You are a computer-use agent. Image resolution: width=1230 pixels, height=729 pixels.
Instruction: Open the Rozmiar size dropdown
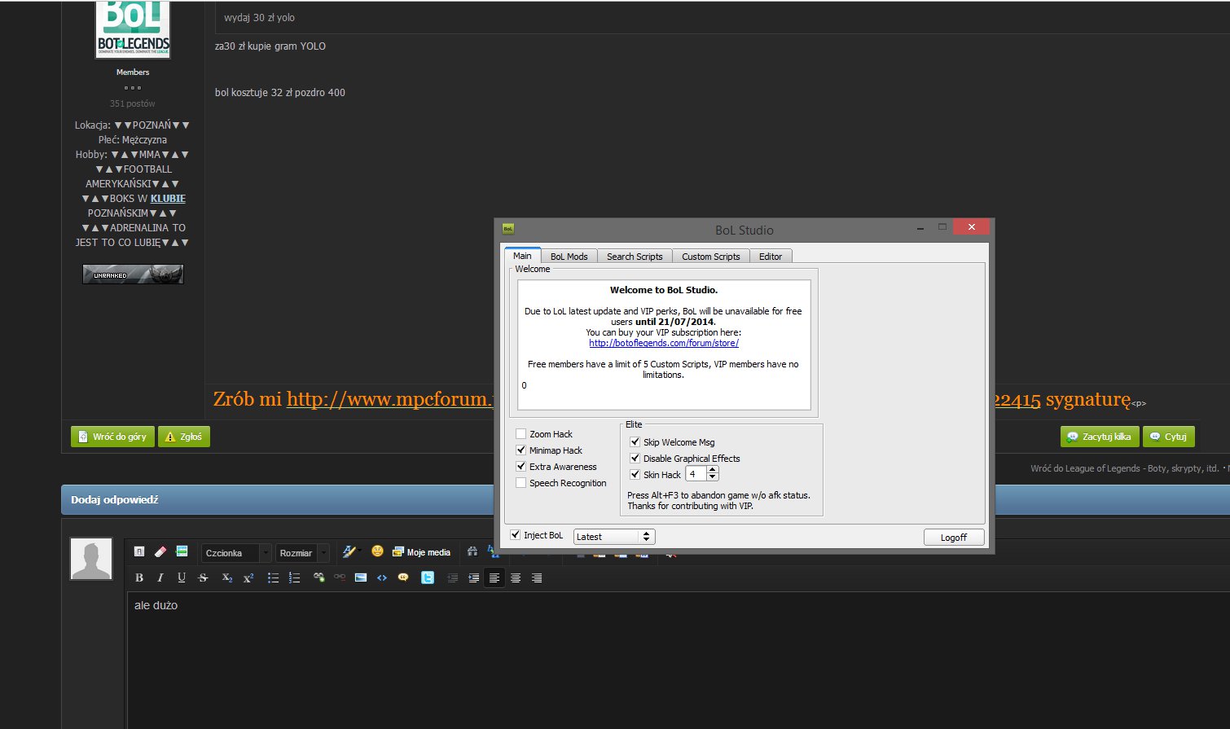click(x=302, y=553)
